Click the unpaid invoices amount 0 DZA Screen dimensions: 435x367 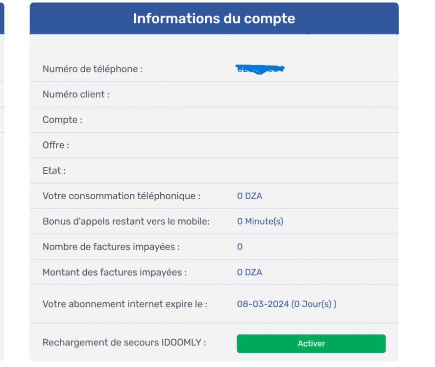[249, 272]
